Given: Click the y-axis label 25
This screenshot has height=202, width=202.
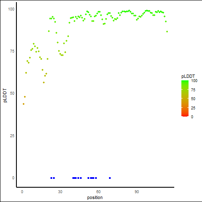Looking at the screenshot, I should pos(12,136).
